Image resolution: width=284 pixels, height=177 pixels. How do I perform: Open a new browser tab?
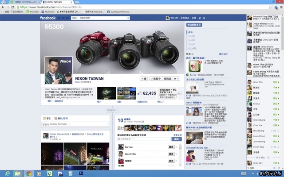tap(77, 2)
